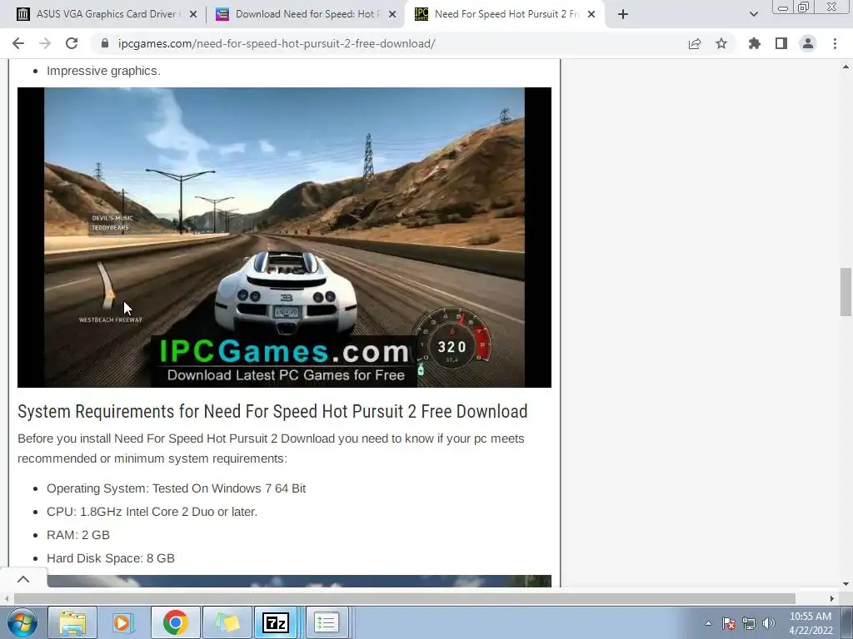Close the ASUS VGA Graphics tab

(x=193, y=15)
